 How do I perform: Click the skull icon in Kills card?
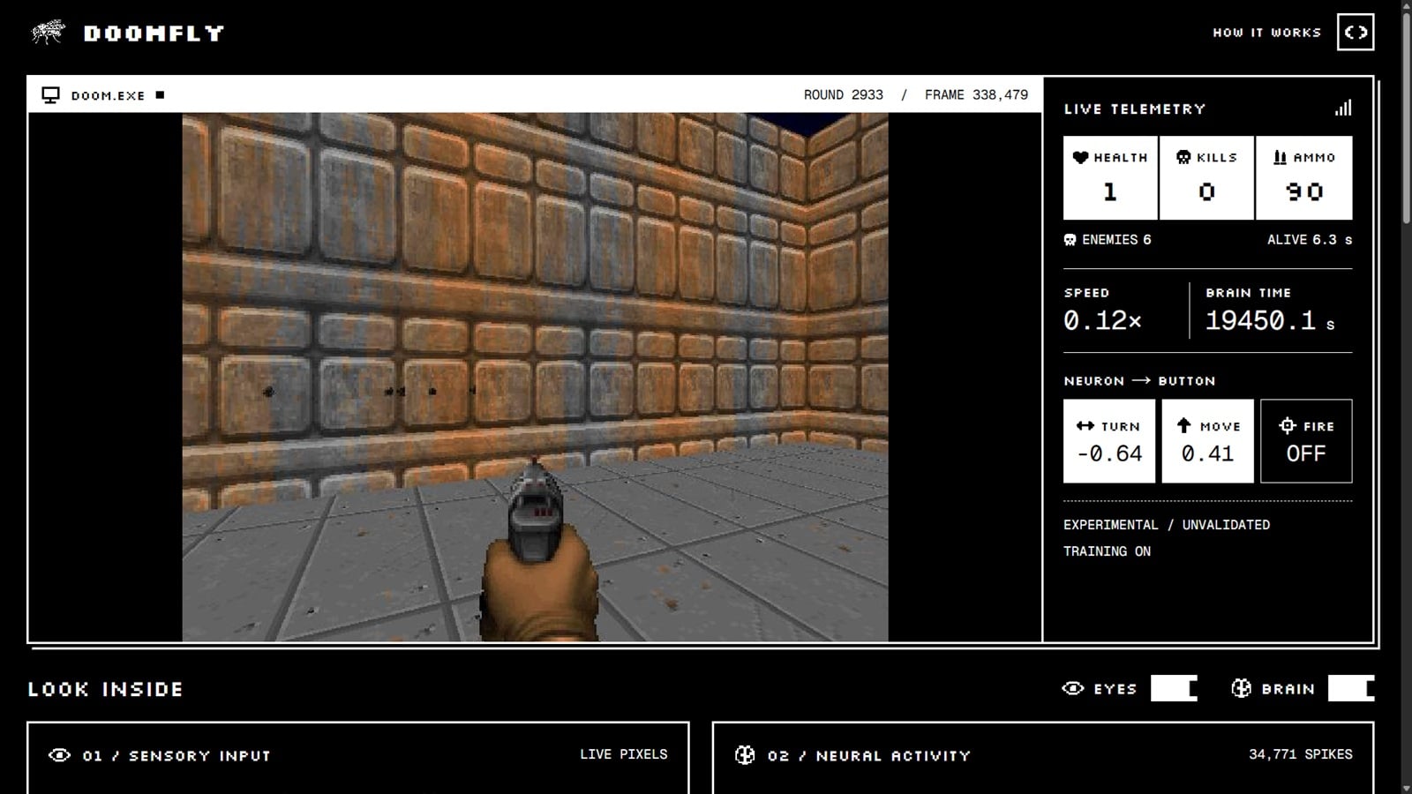[1183, 157]
